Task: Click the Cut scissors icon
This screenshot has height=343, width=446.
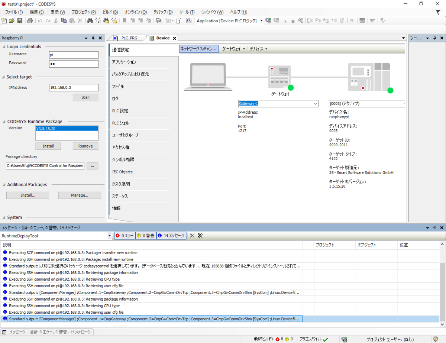Action: pos(56,21)
